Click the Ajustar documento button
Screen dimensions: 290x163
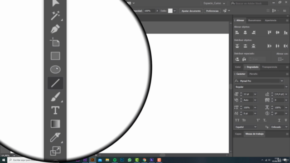(191, 11)
